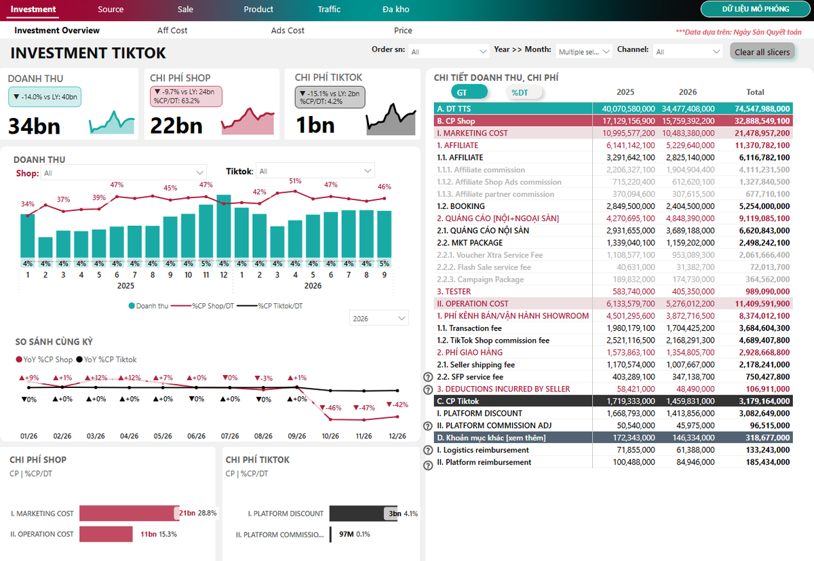
Task: Click help icon beside II. Platform reimbursement
Action: [x=427, y=465]
